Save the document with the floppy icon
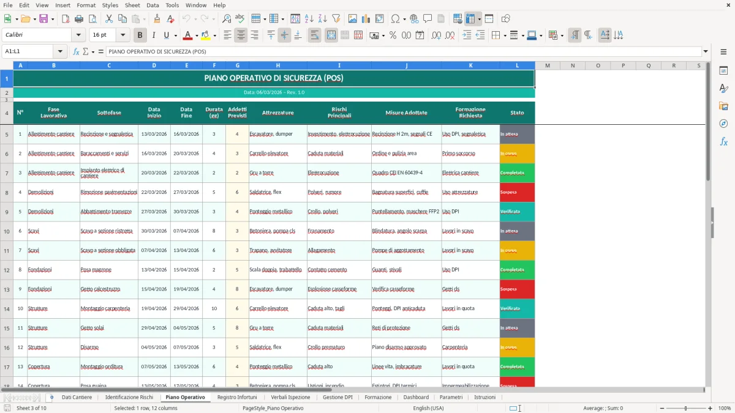This screenshot has width=735, height=413. 43,19
